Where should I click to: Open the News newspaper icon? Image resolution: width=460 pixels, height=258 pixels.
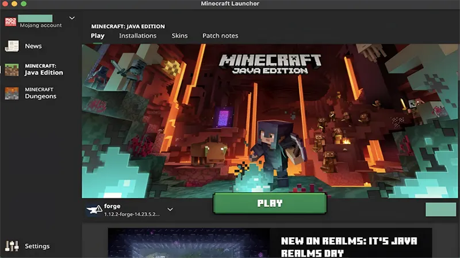coord(11,46)
